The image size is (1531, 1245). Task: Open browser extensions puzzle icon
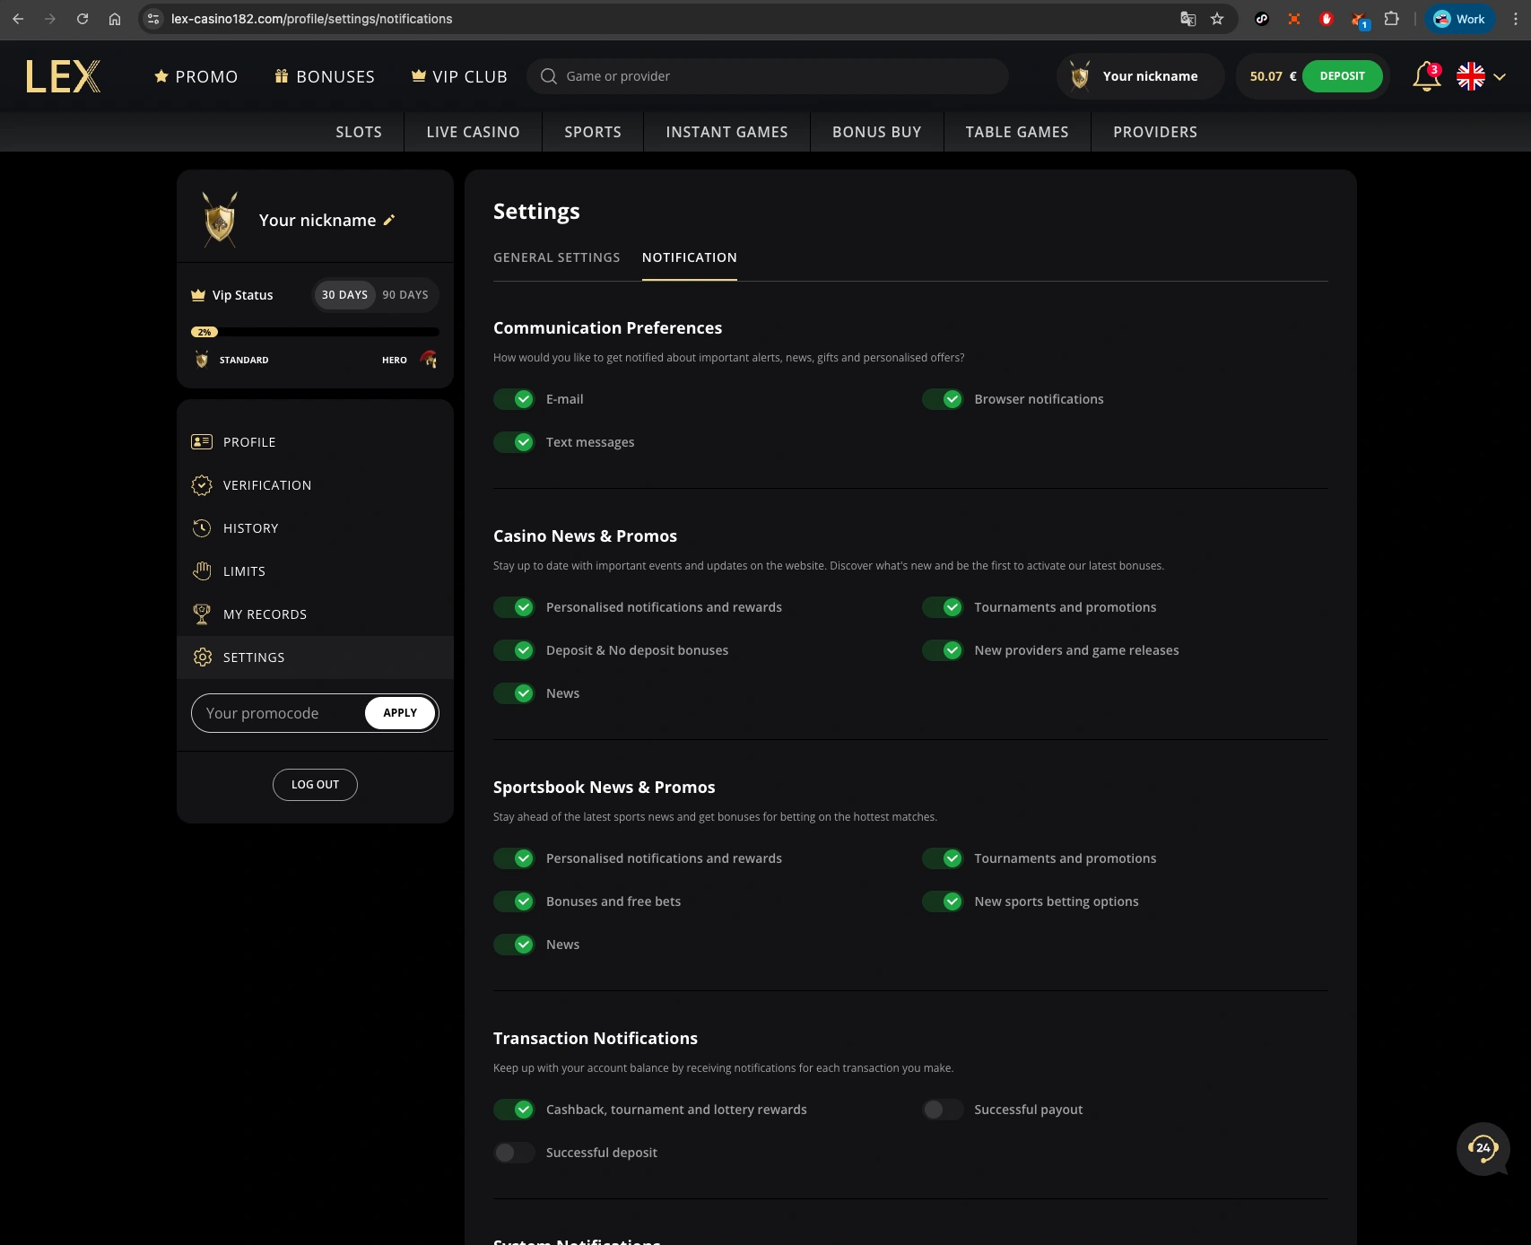1391,19
